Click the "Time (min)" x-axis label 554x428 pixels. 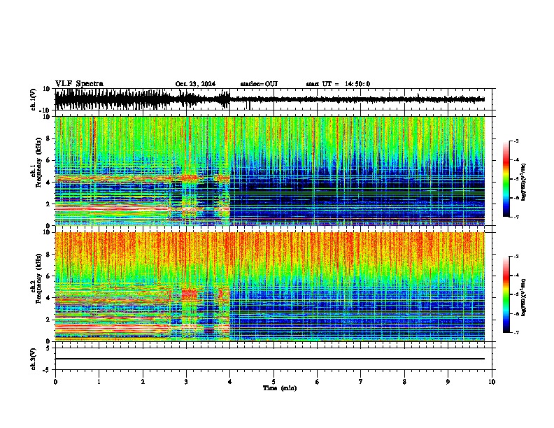[280, 388]
